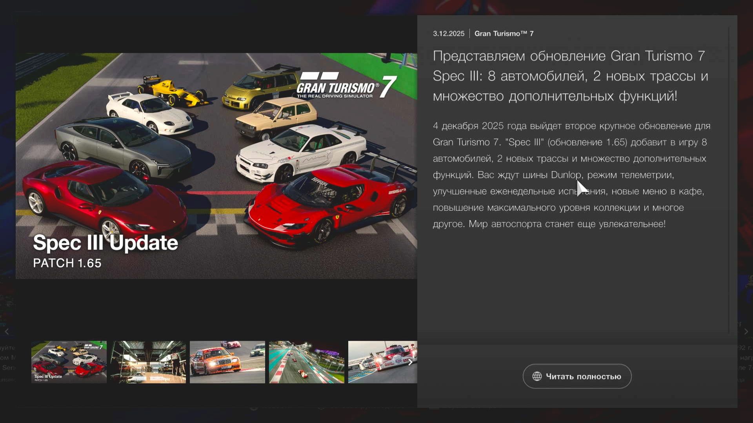
Task: Click the paragraph starting "4 декабря 2025 года"
Action: click(x=572, y=175)
